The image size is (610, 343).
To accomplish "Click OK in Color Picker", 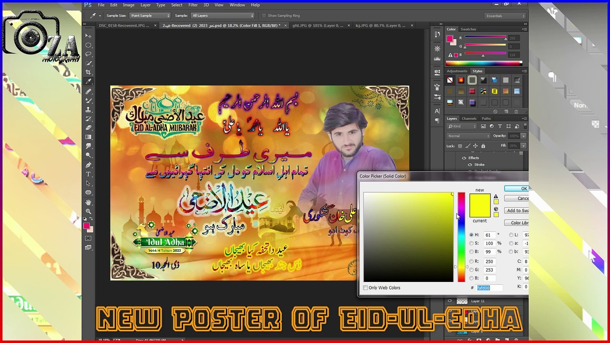I will [516, 189].
